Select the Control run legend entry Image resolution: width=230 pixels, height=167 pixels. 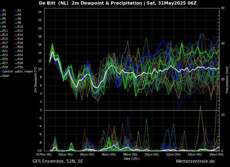coord(6,72)
